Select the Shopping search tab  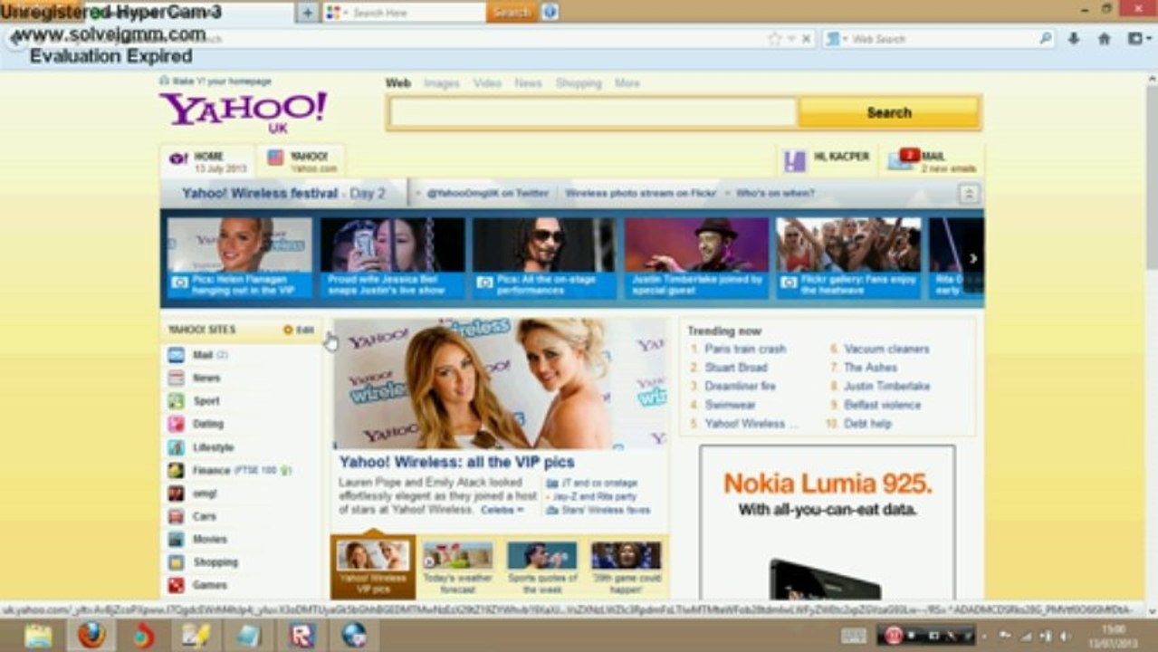[579, 83]
